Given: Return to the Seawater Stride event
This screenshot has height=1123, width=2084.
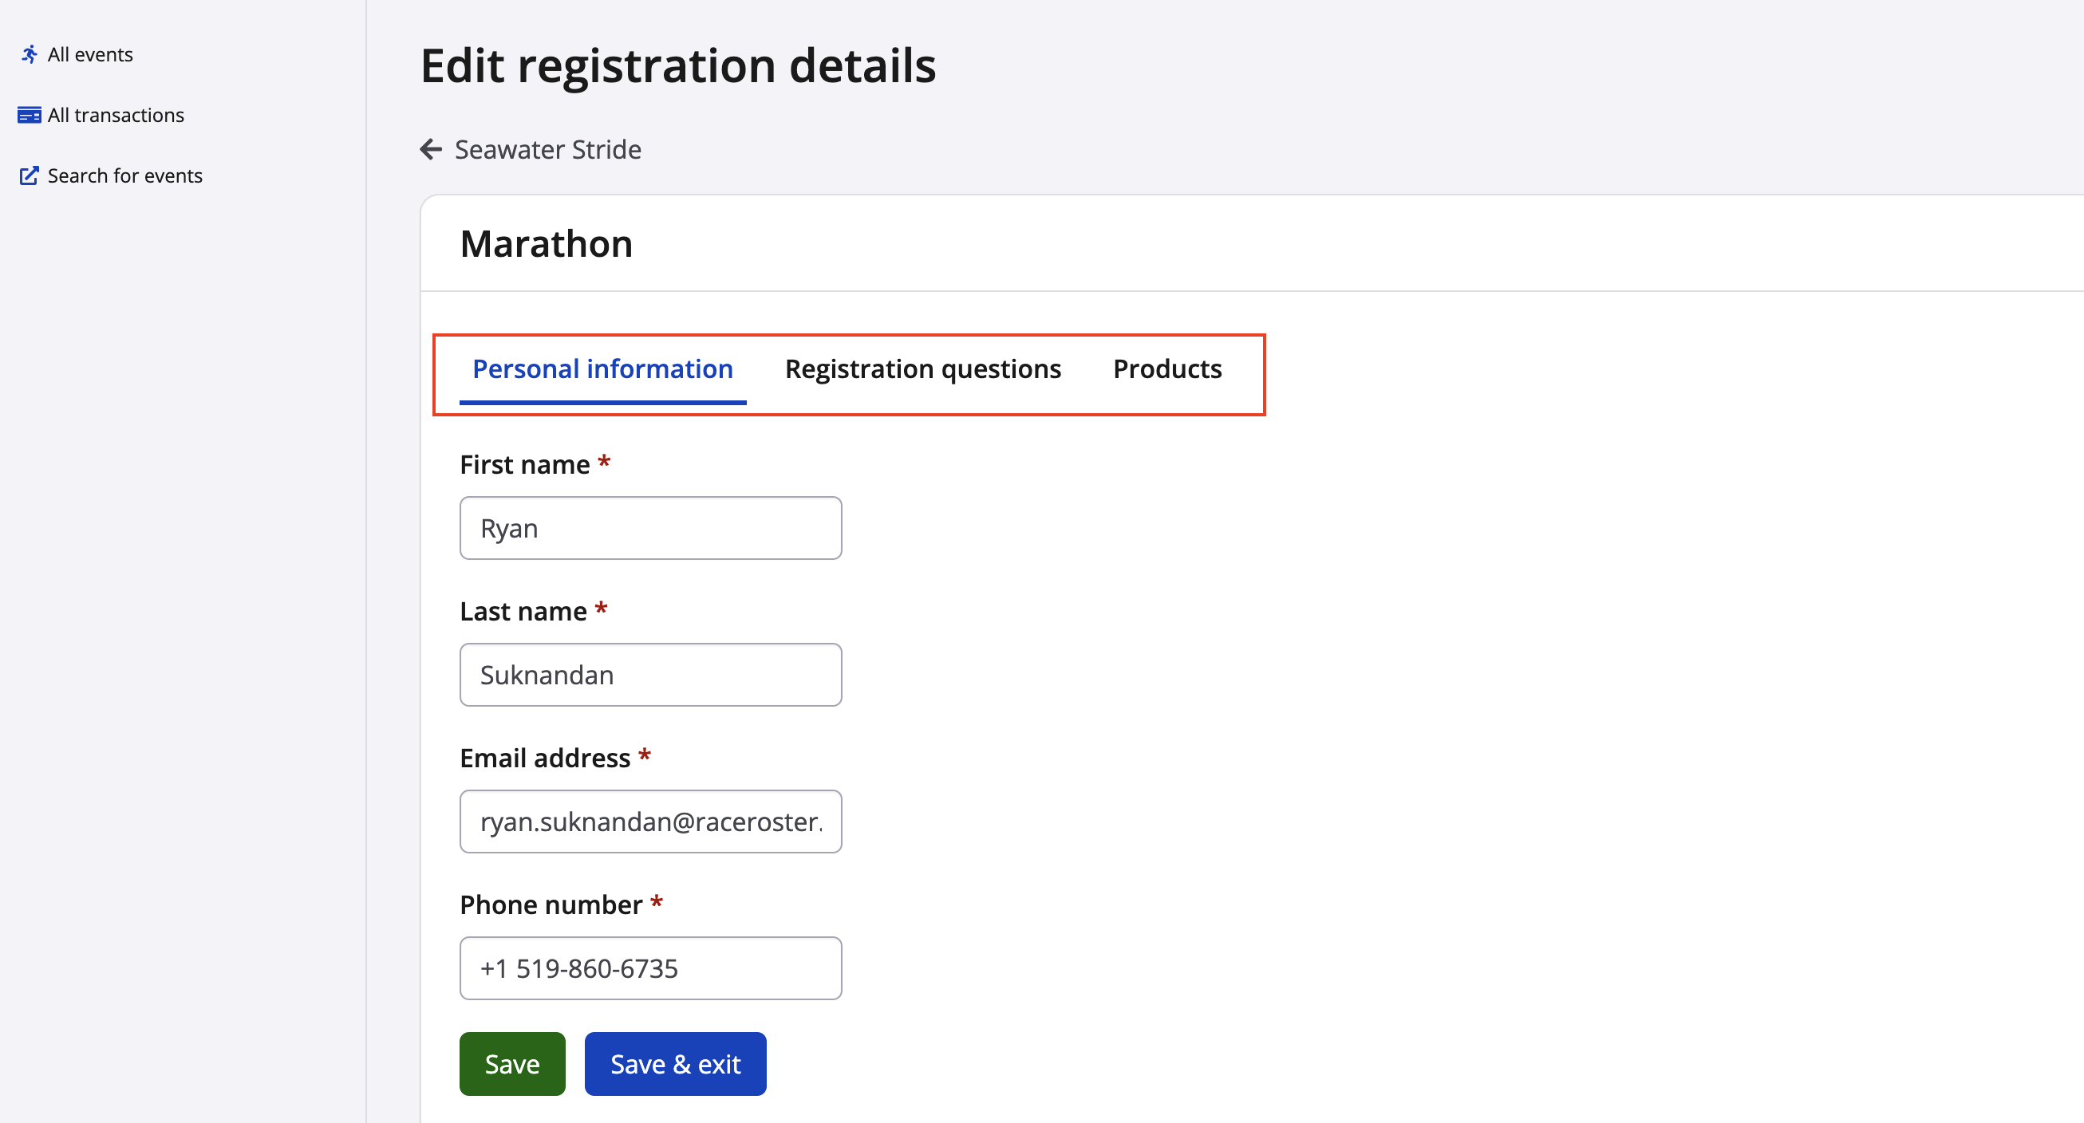Looking at the screenshot, I should 547,150.
